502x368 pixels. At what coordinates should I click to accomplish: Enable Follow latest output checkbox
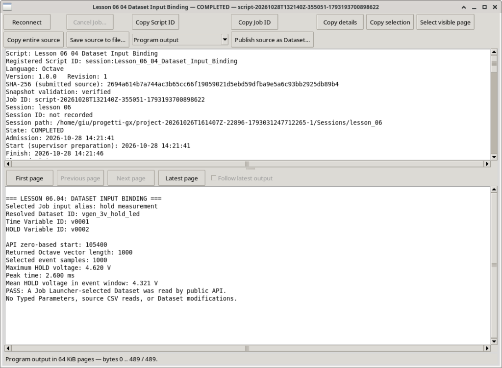214,178
